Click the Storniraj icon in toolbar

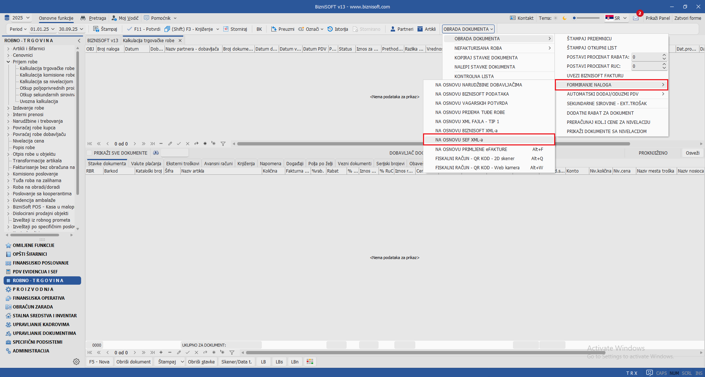click(226, 29)
